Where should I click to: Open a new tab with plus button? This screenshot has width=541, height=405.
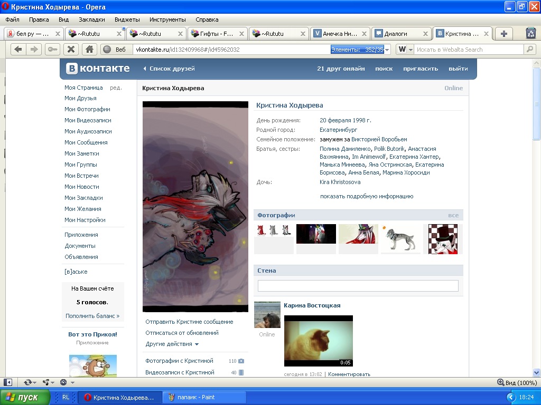point(503,34)
